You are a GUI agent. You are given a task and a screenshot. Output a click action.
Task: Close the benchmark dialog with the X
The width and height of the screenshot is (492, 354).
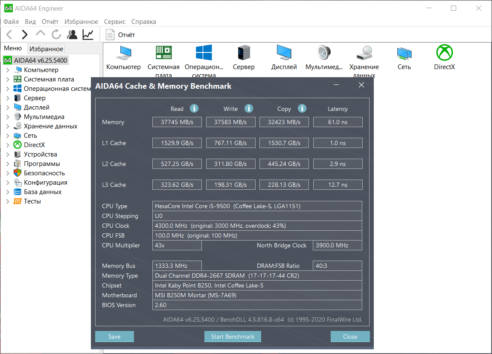point(361,85)
